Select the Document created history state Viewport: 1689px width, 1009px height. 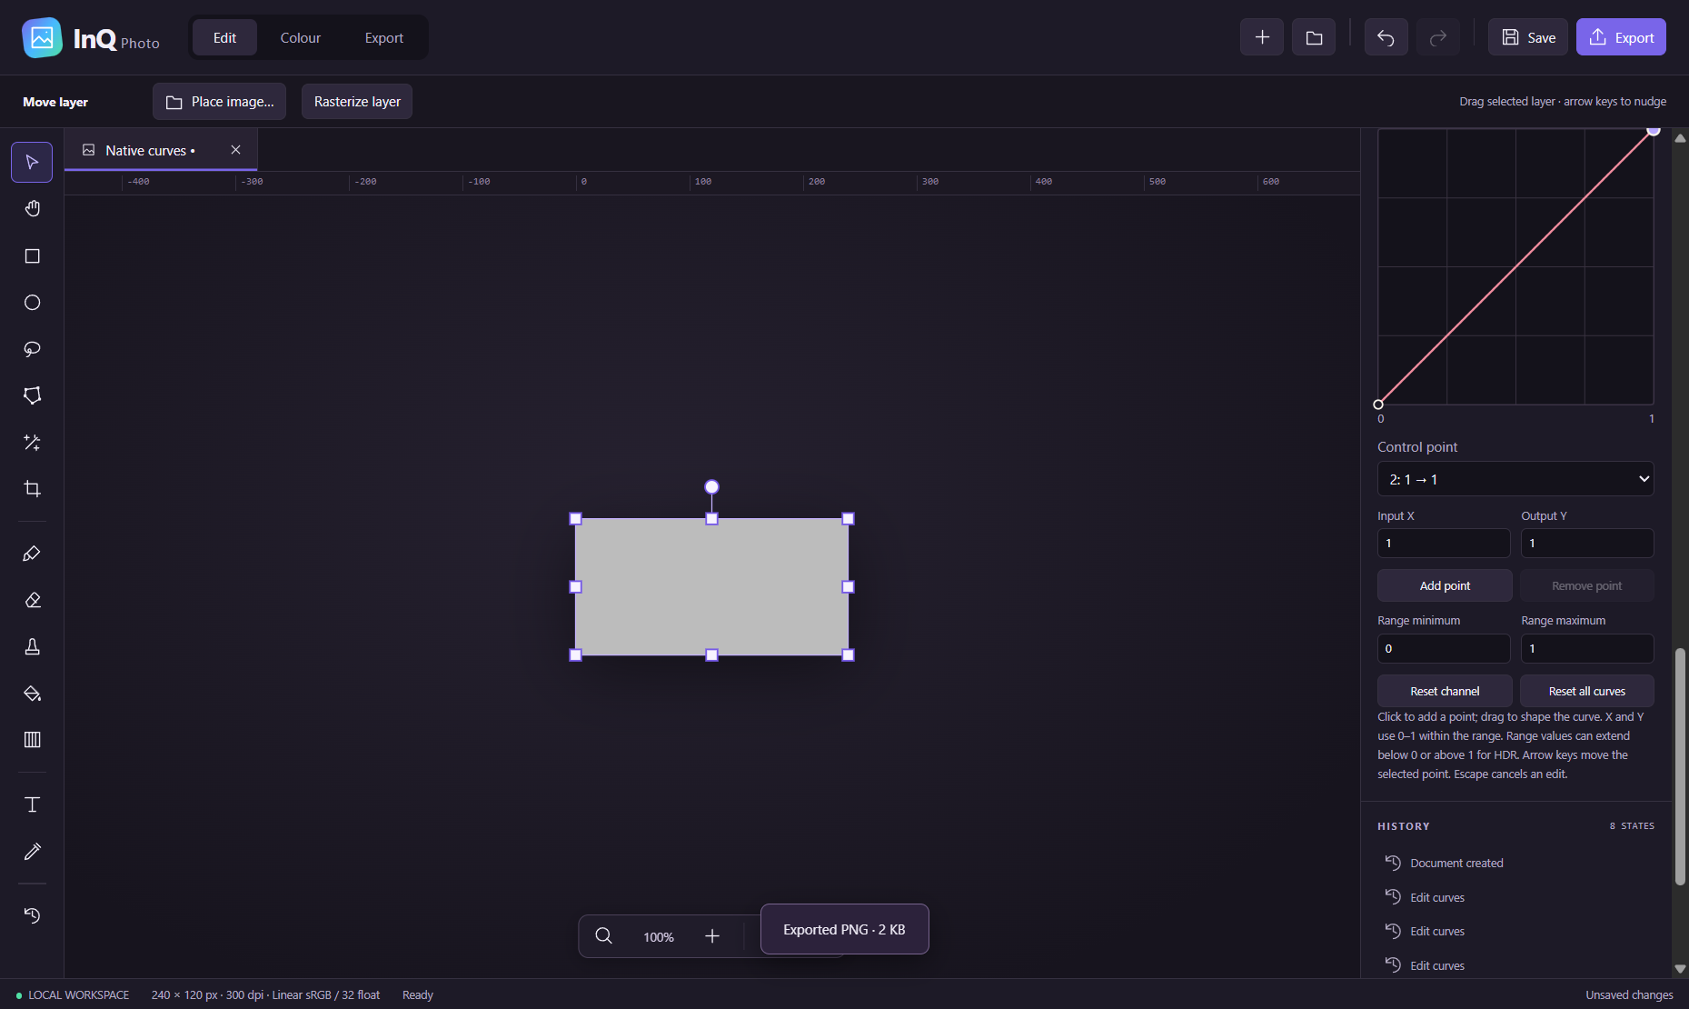[1515, 863]
